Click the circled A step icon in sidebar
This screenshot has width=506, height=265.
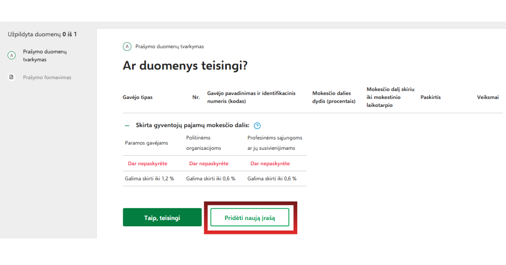[x=12, y=56]
